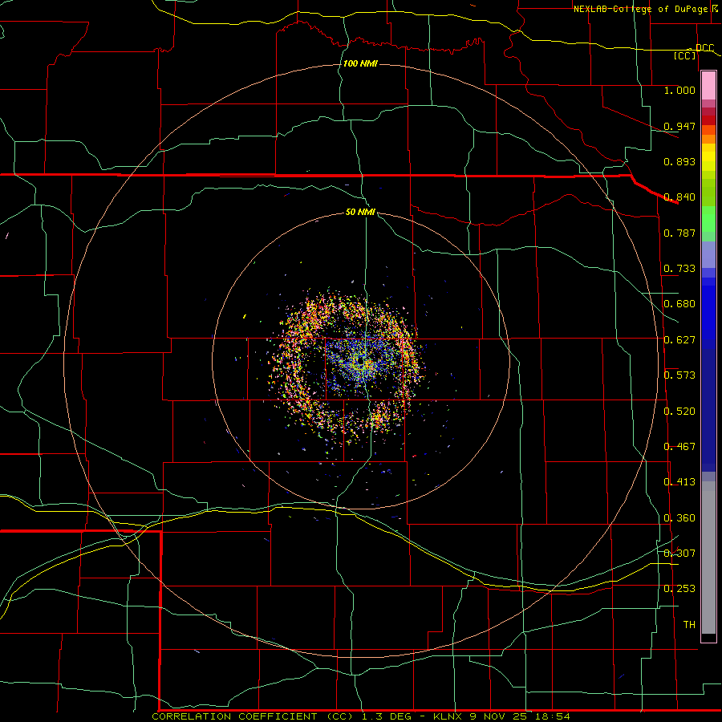The width and height of the screenshot is (722, 722).
Task: Select the 0.733 value on the color scale
Action: coord(679,269)
